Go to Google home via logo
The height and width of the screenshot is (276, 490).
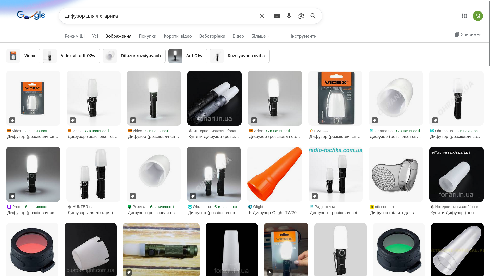tap(31, 16)
